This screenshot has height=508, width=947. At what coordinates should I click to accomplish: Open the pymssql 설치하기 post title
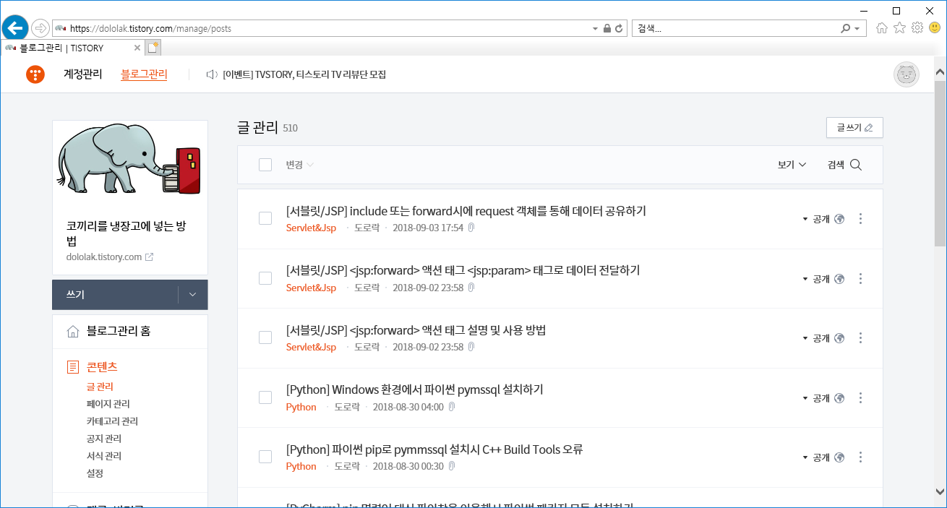[x=414, y=389]
